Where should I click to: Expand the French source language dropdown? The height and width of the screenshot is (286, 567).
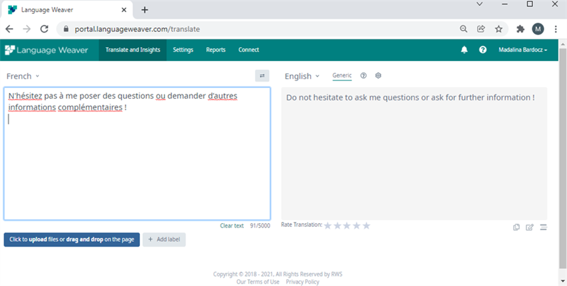(x=23, y=76)
